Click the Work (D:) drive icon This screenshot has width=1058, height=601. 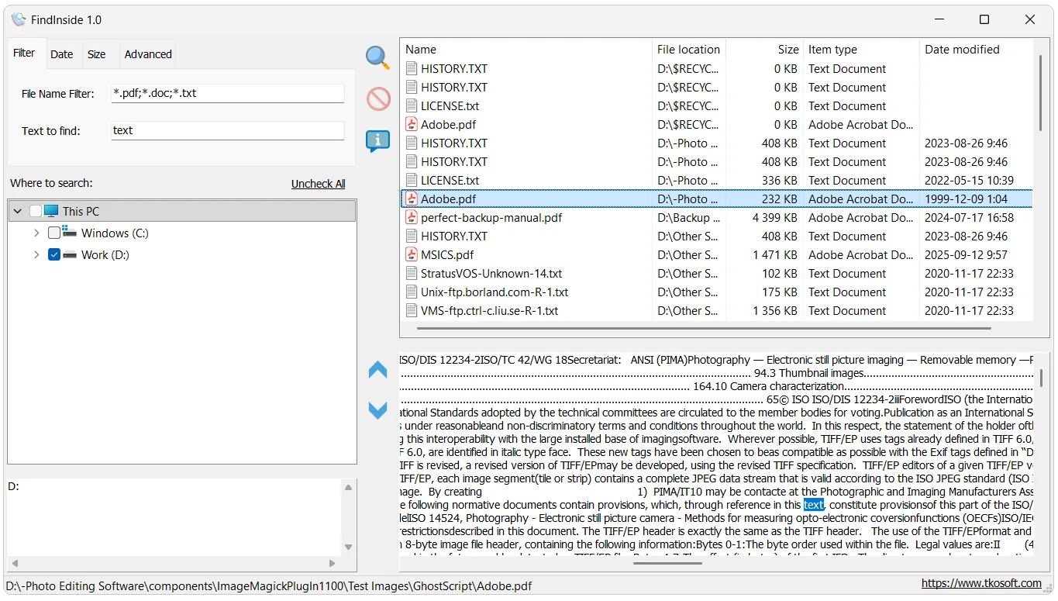pyautogui.click(x=69, y=254)
